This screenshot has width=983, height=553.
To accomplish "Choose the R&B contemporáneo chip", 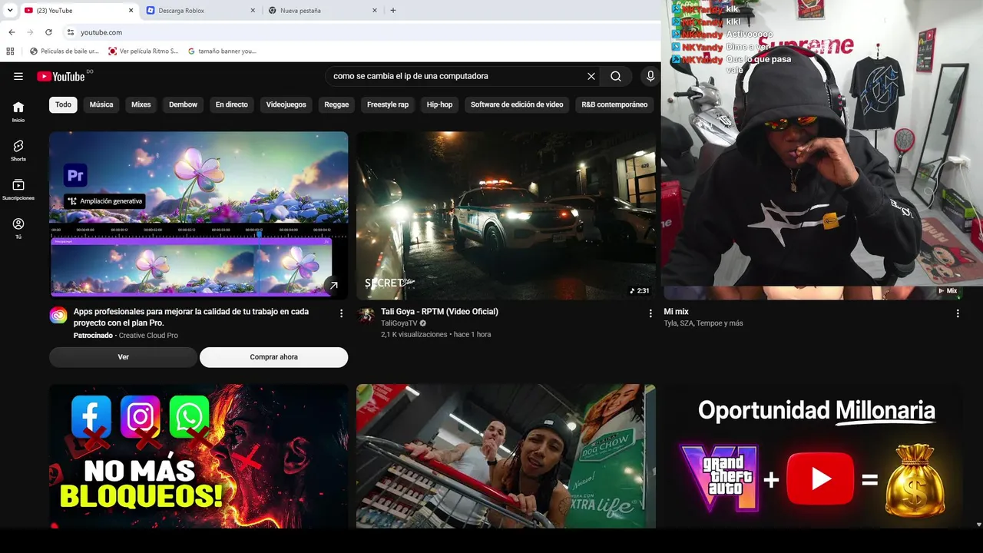I will (614, 104).
